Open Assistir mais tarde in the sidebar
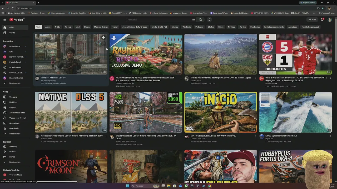 pos(15,113)
